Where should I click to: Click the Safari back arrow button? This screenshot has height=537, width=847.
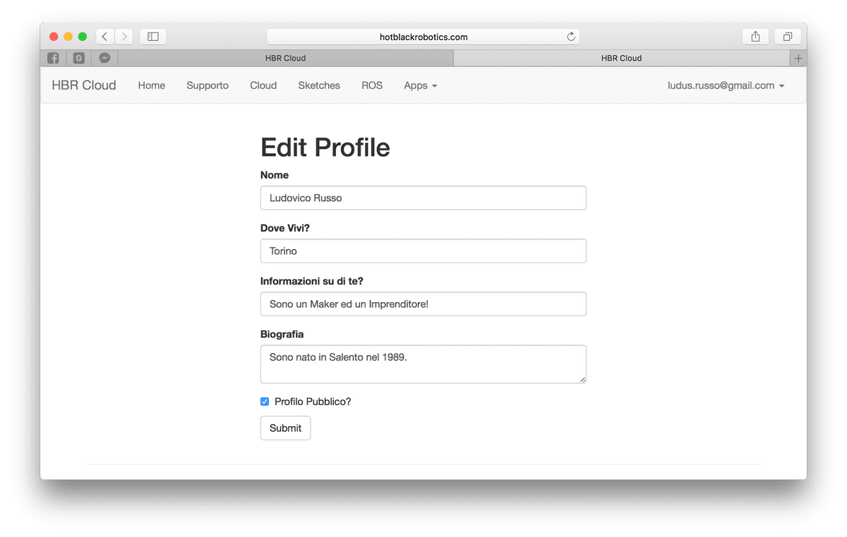point(104,37)
